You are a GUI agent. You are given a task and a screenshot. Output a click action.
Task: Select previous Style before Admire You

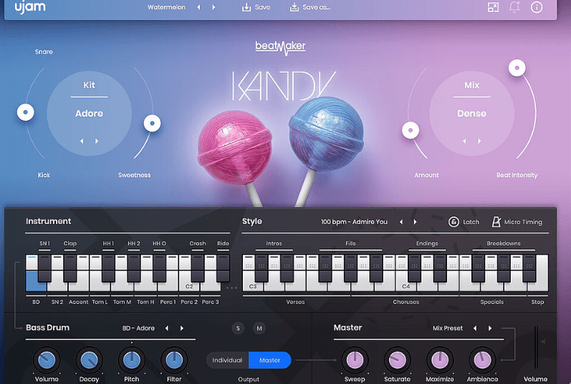(x=401, y=222)
